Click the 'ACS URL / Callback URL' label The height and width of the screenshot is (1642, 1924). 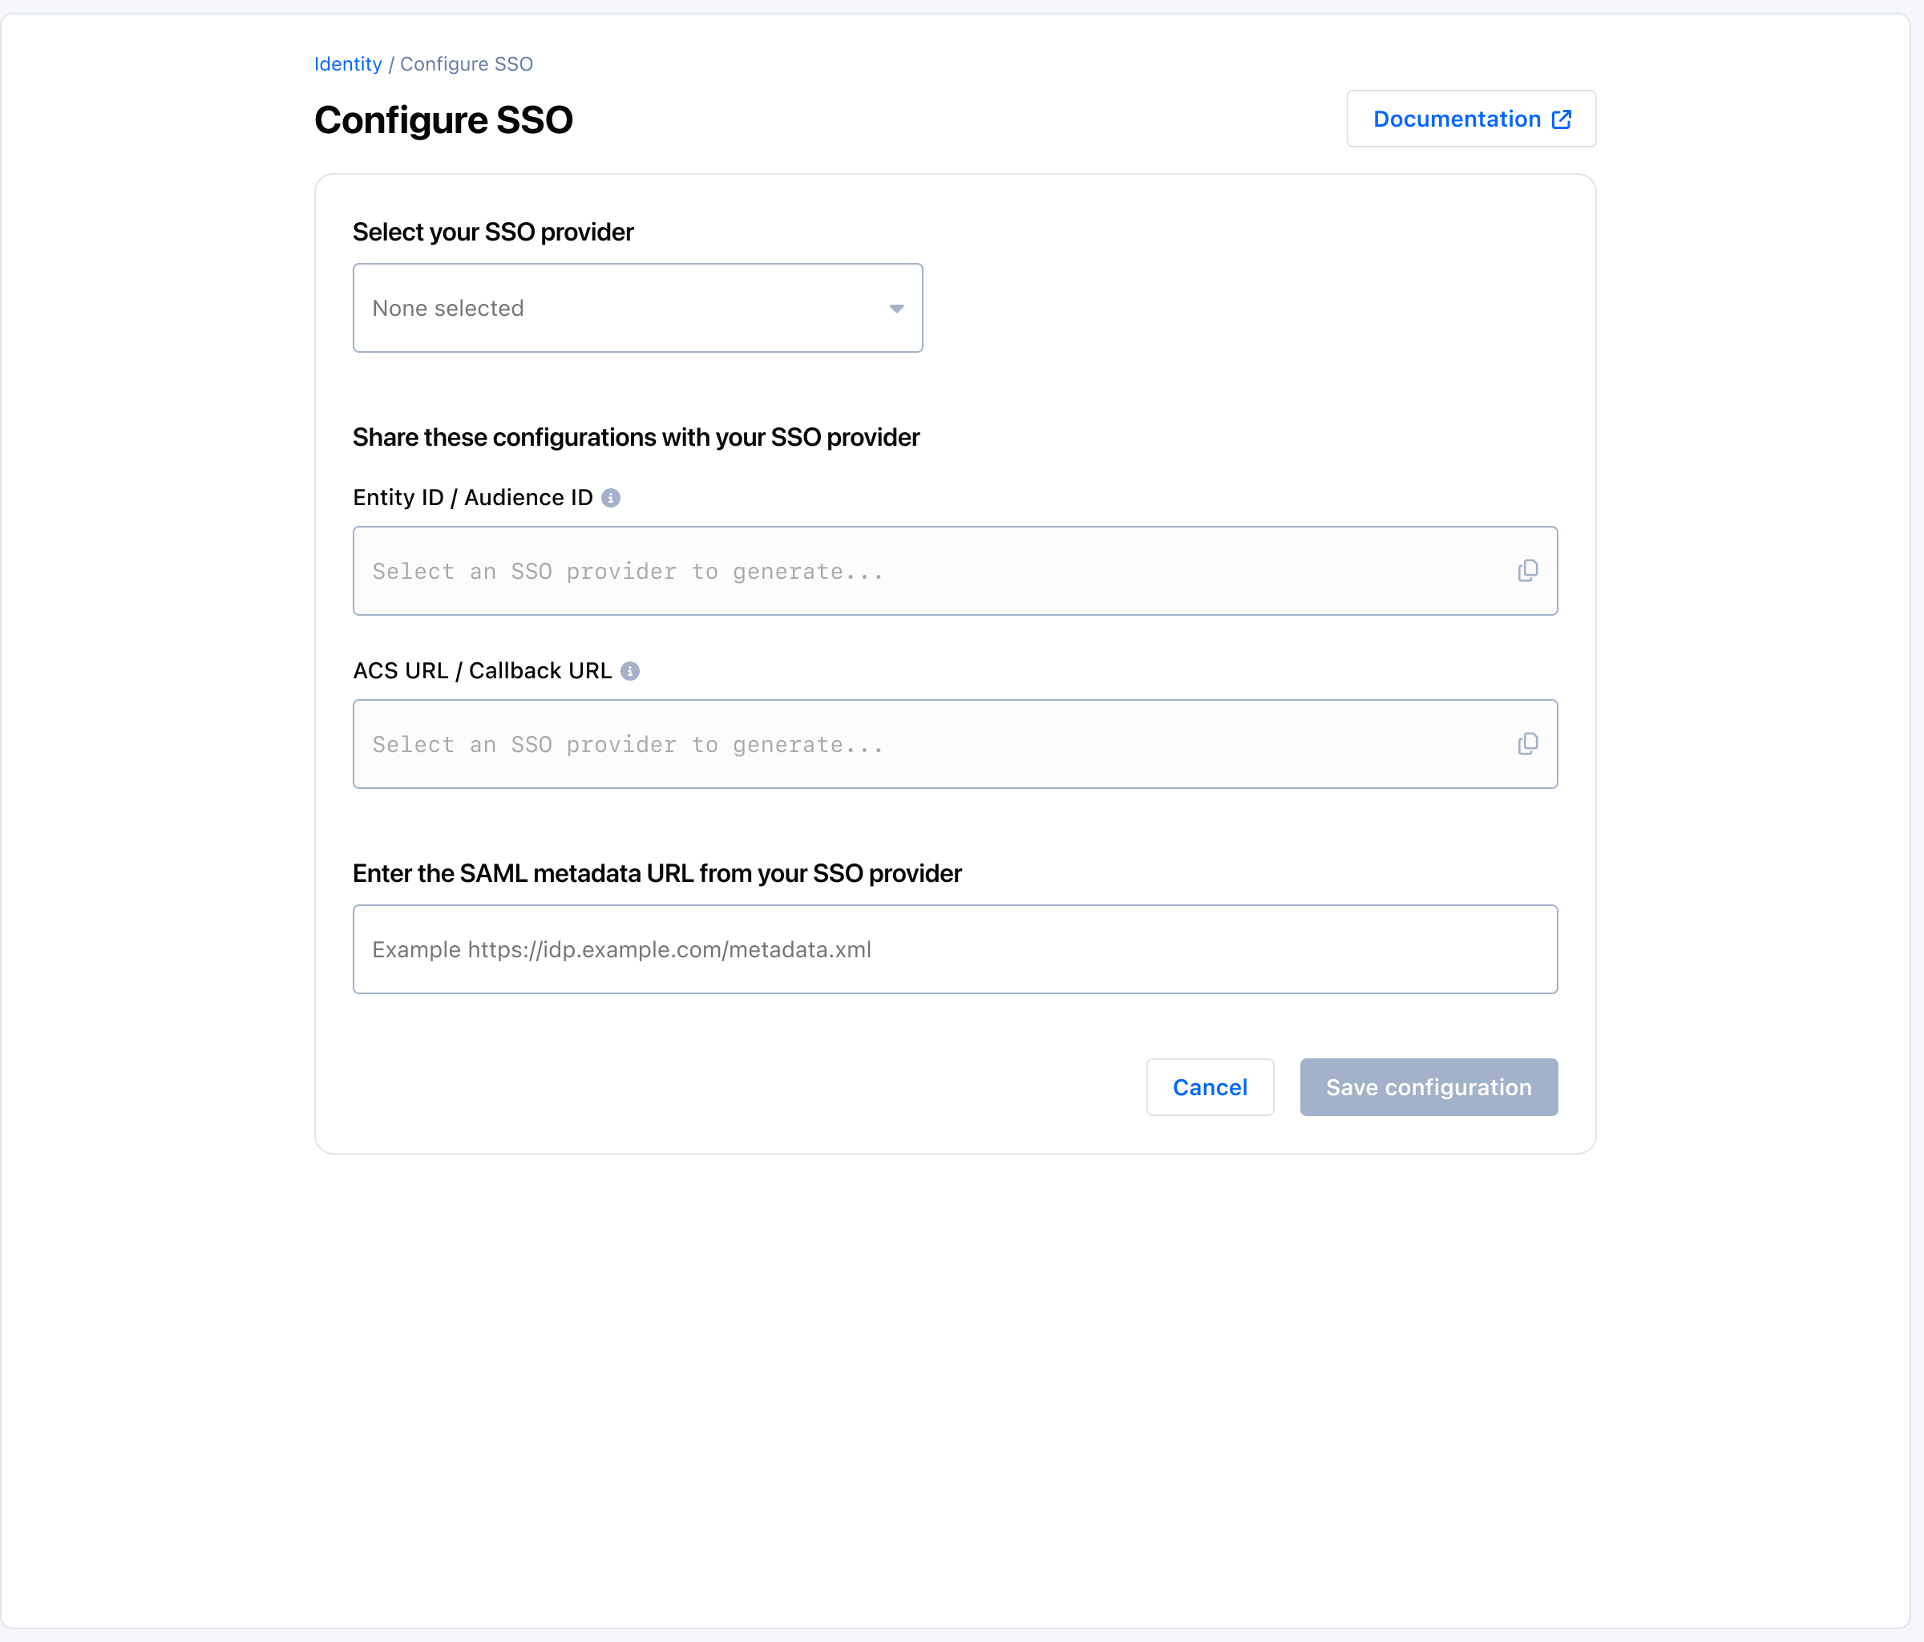pos(482,670)
